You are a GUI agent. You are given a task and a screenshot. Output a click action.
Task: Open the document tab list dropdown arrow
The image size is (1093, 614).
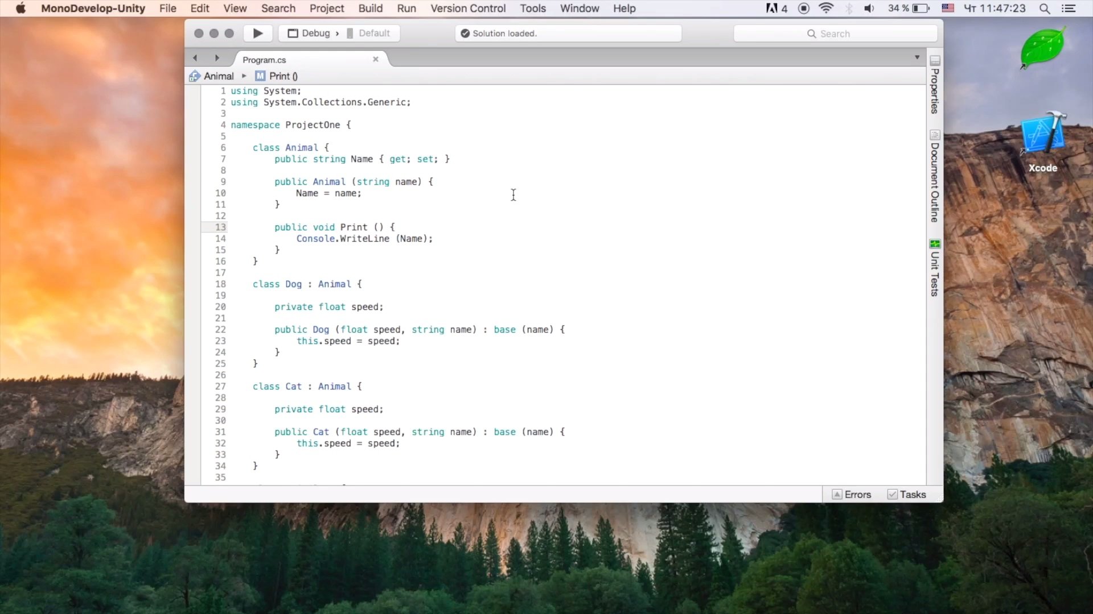point(917,57)
